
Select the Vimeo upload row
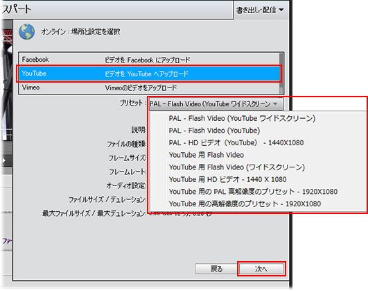(x=149, y=88)
